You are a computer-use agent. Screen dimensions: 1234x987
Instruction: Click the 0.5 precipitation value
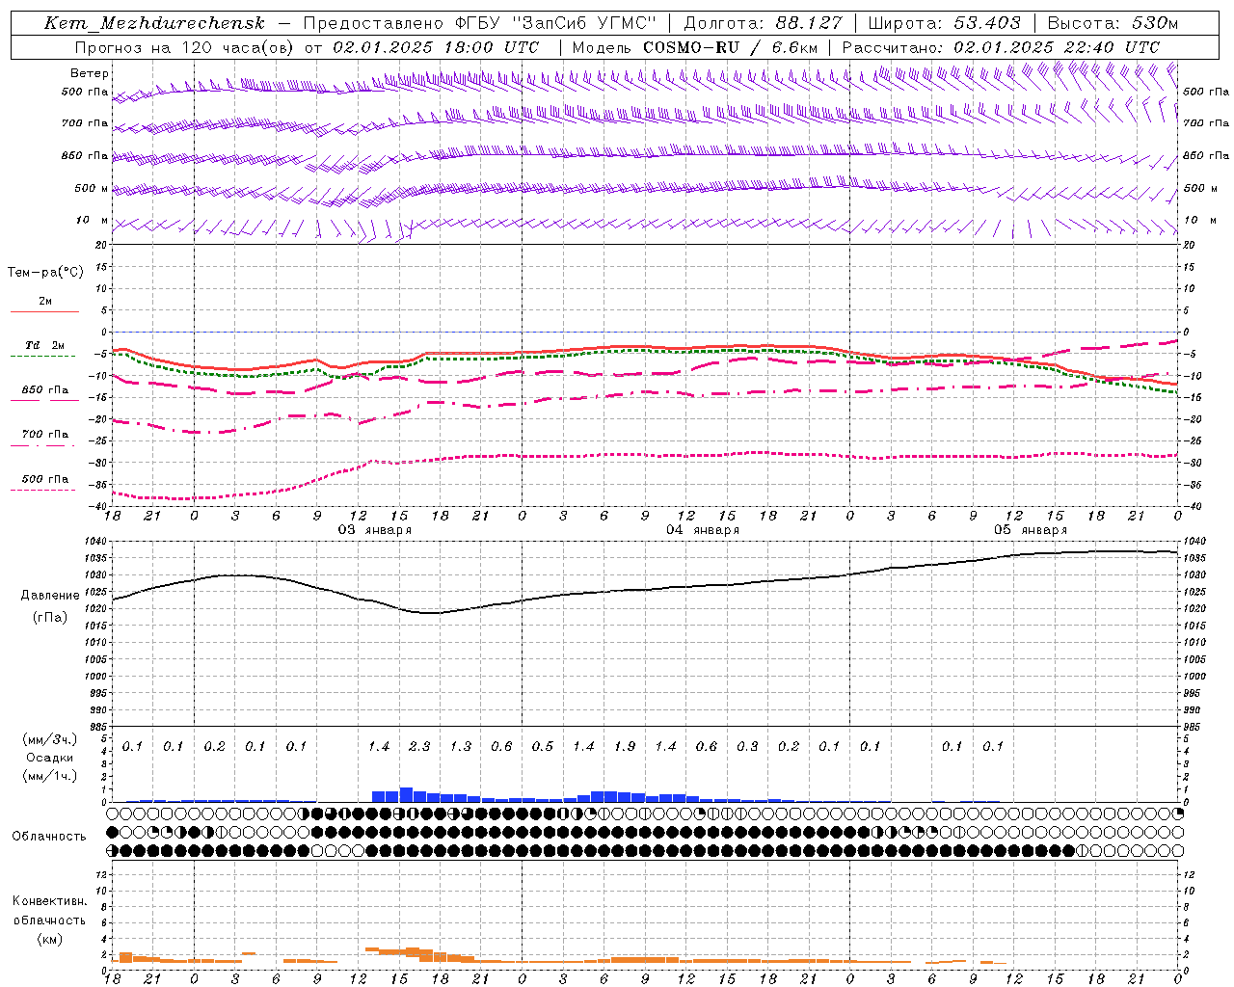pyautogui.click(x=543, y=747)
